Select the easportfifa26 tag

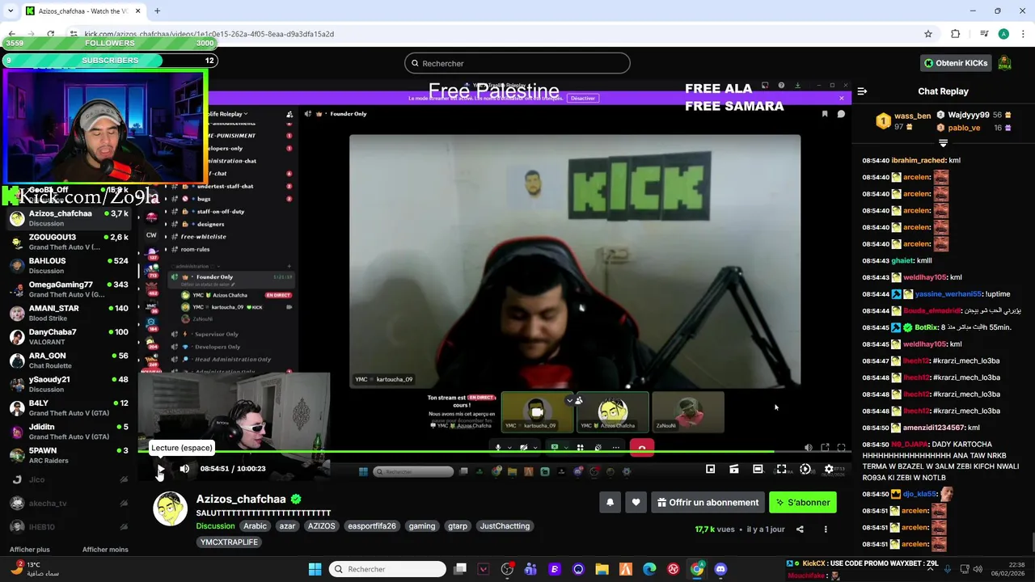(372, 526)
